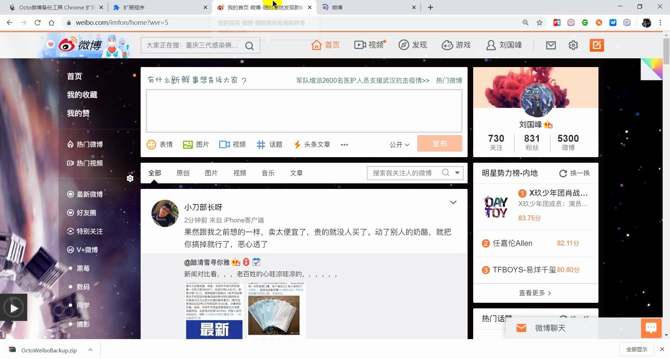Click the more options ... in the composer
Screen dimensions: 670x359
pyautogui.click(x=344, y=144)
